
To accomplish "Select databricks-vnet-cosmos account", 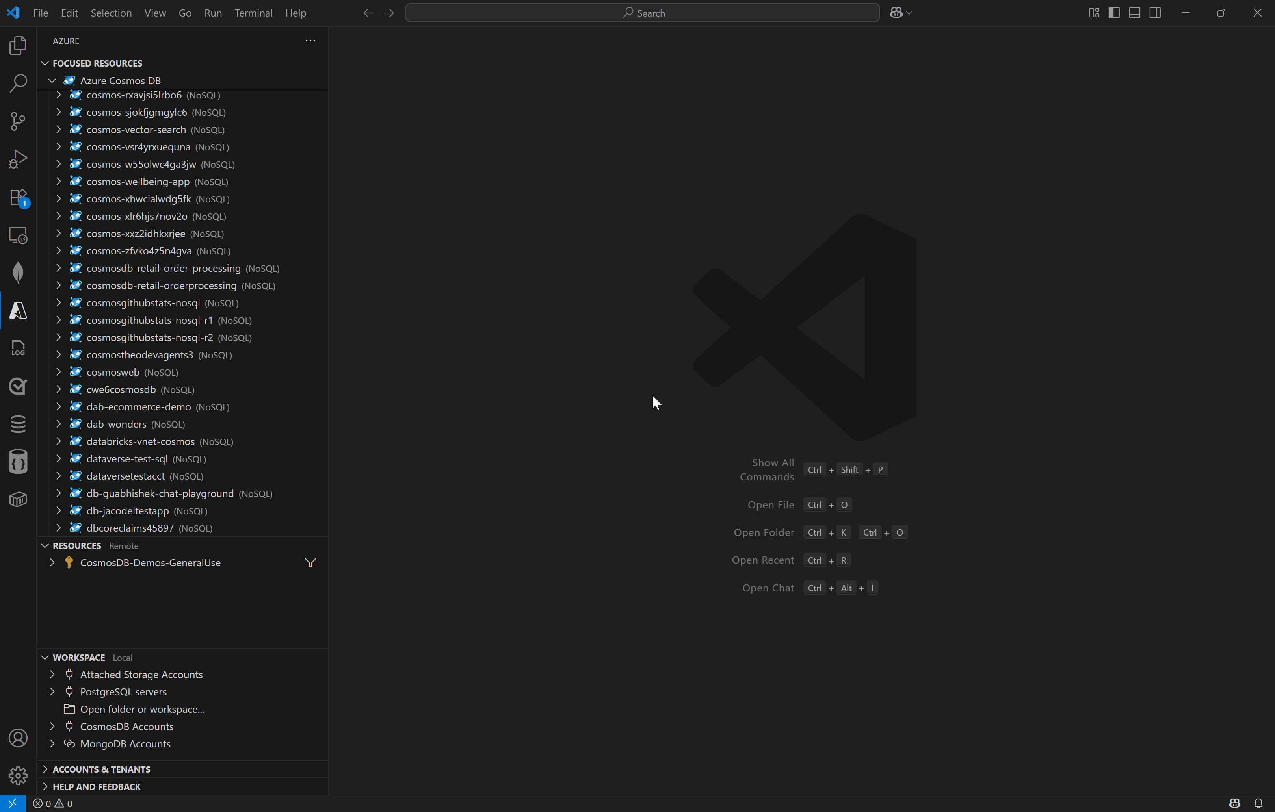I will 182,441.
